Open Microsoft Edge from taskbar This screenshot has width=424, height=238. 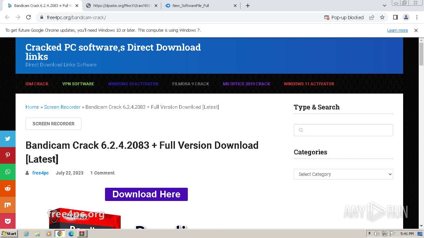pos(71,234)
